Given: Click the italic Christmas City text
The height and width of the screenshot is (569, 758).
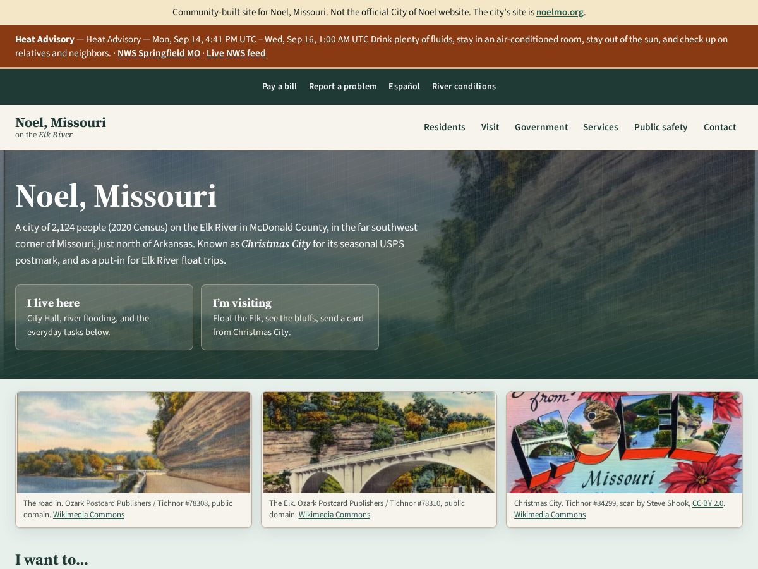Looking at the screenshot, I should tap(275, 243).
